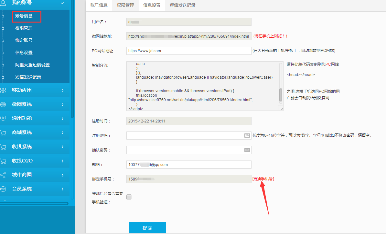Screen dimensions: 386x234
Task: Open 信息设置 in the sidebar
Action: pos(24,53)
